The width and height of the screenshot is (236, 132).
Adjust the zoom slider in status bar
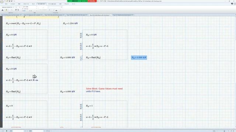tap(224, 131)
